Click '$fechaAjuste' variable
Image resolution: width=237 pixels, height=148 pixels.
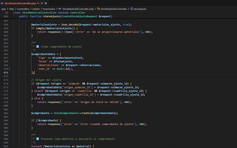63,61
